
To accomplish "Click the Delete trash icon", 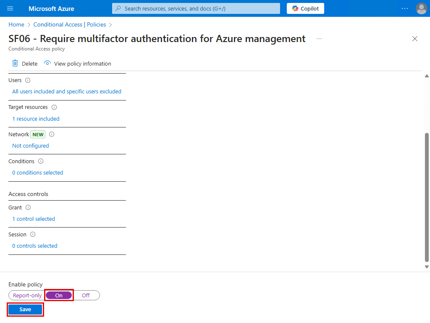I will click(15, 64).
